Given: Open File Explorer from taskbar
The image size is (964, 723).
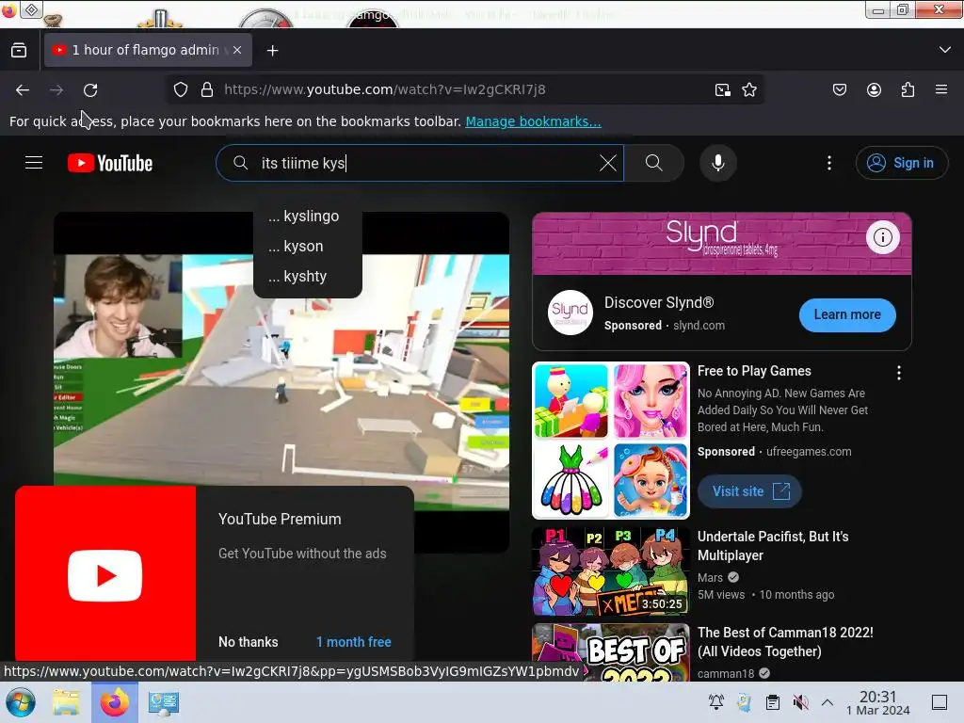Looking at the screenshot, I should [66, 702].
